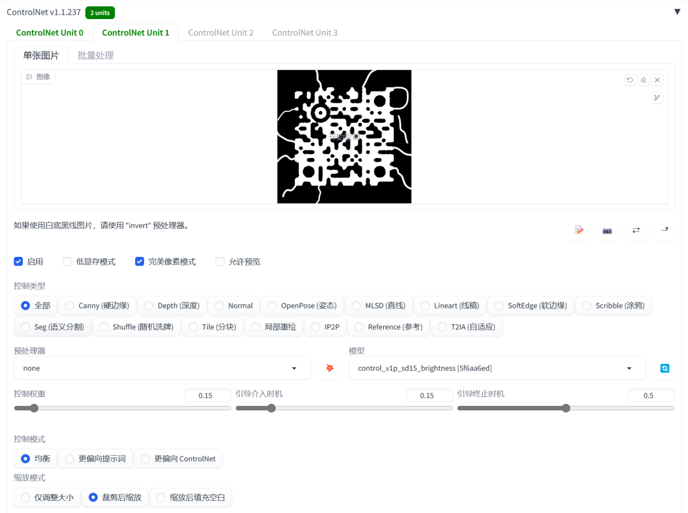This screenshot has width=688, height=513.
Task: Select Normal control type
Action: point(234,305)
